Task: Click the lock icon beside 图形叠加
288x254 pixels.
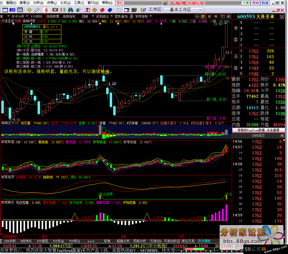Action: [x=132, y=16]
